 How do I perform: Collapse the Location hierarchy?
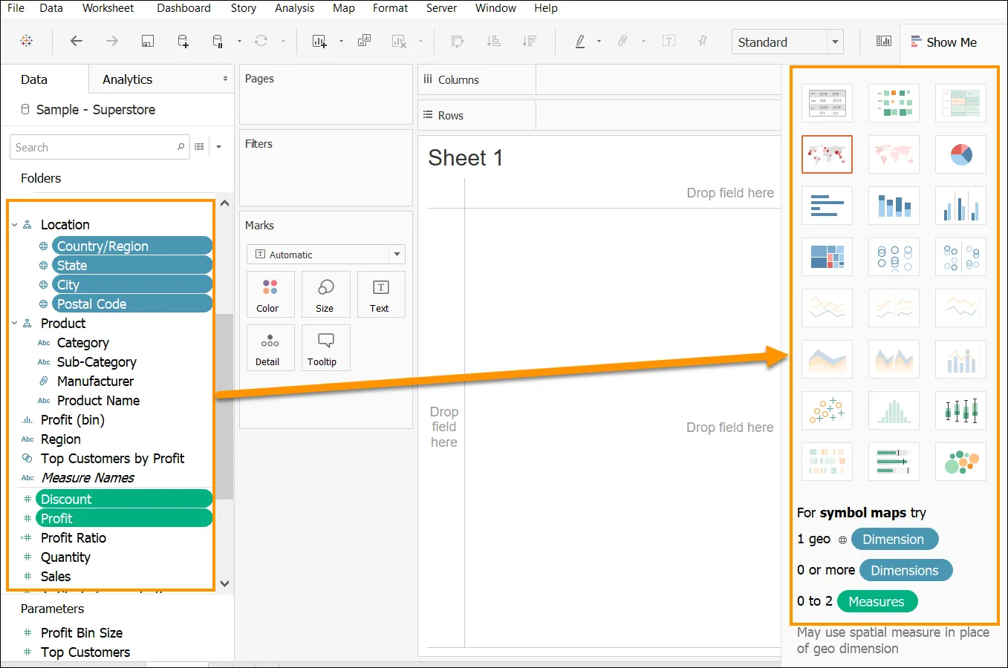[14, 225]
